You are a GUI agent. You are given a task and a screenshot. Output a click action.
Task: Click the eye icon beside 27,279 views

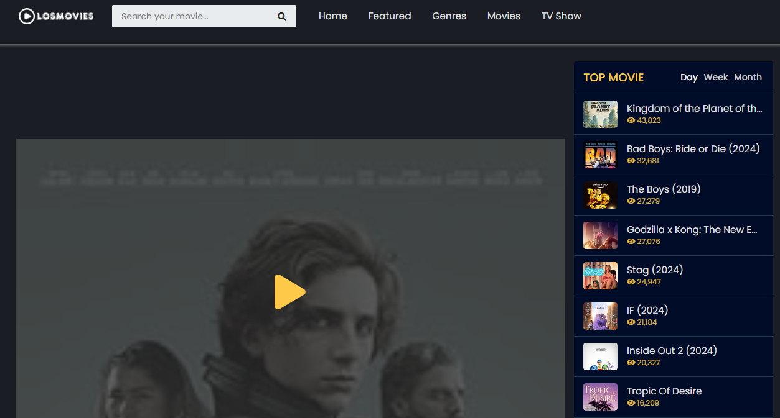coord(631,201)
